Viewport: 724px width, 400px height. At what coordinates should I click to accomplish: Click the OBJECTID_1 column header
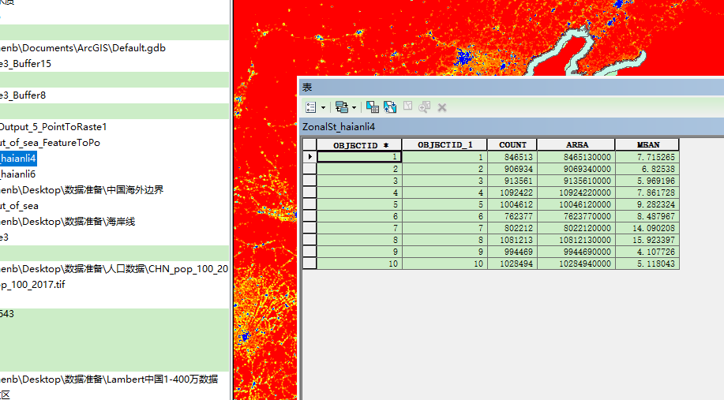(x=445, y=145)
